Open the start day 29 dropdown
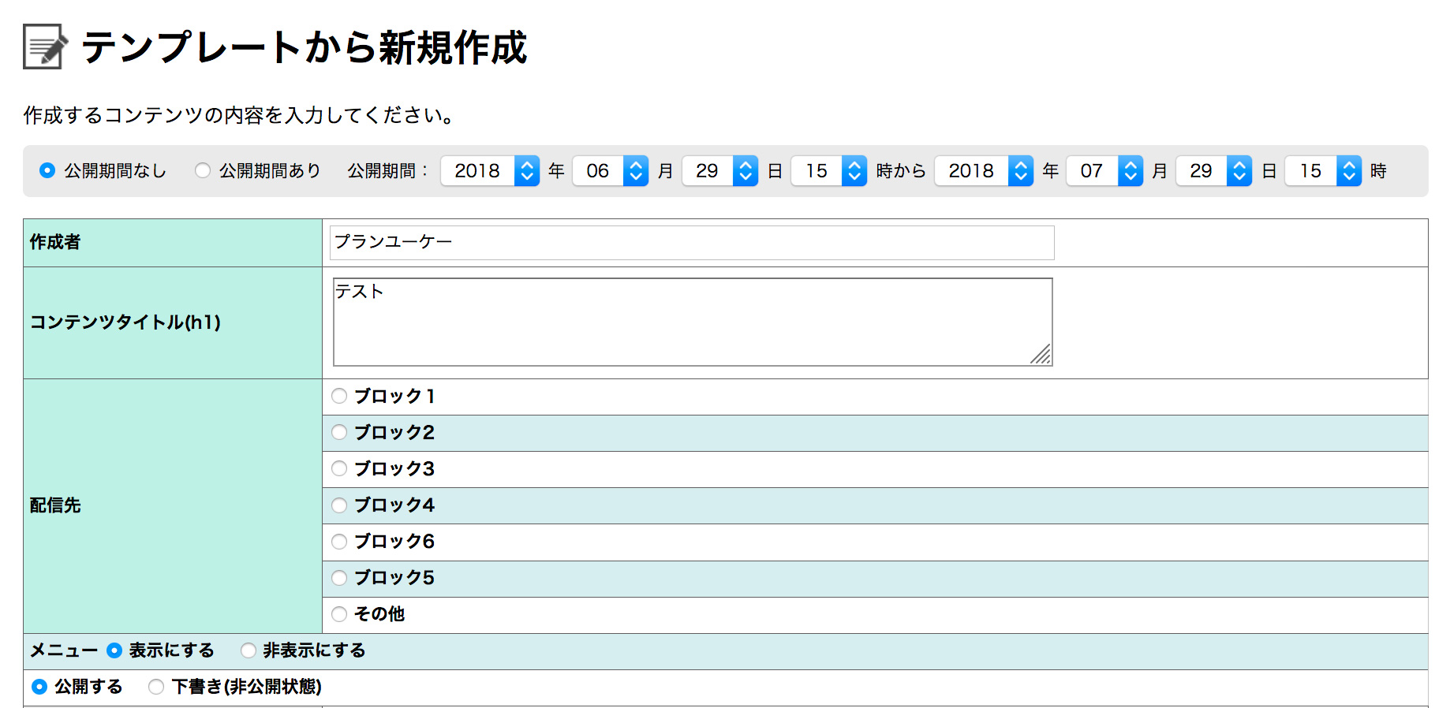The width and height of the screenshot is (1450, 708). (x=719, y=171)
